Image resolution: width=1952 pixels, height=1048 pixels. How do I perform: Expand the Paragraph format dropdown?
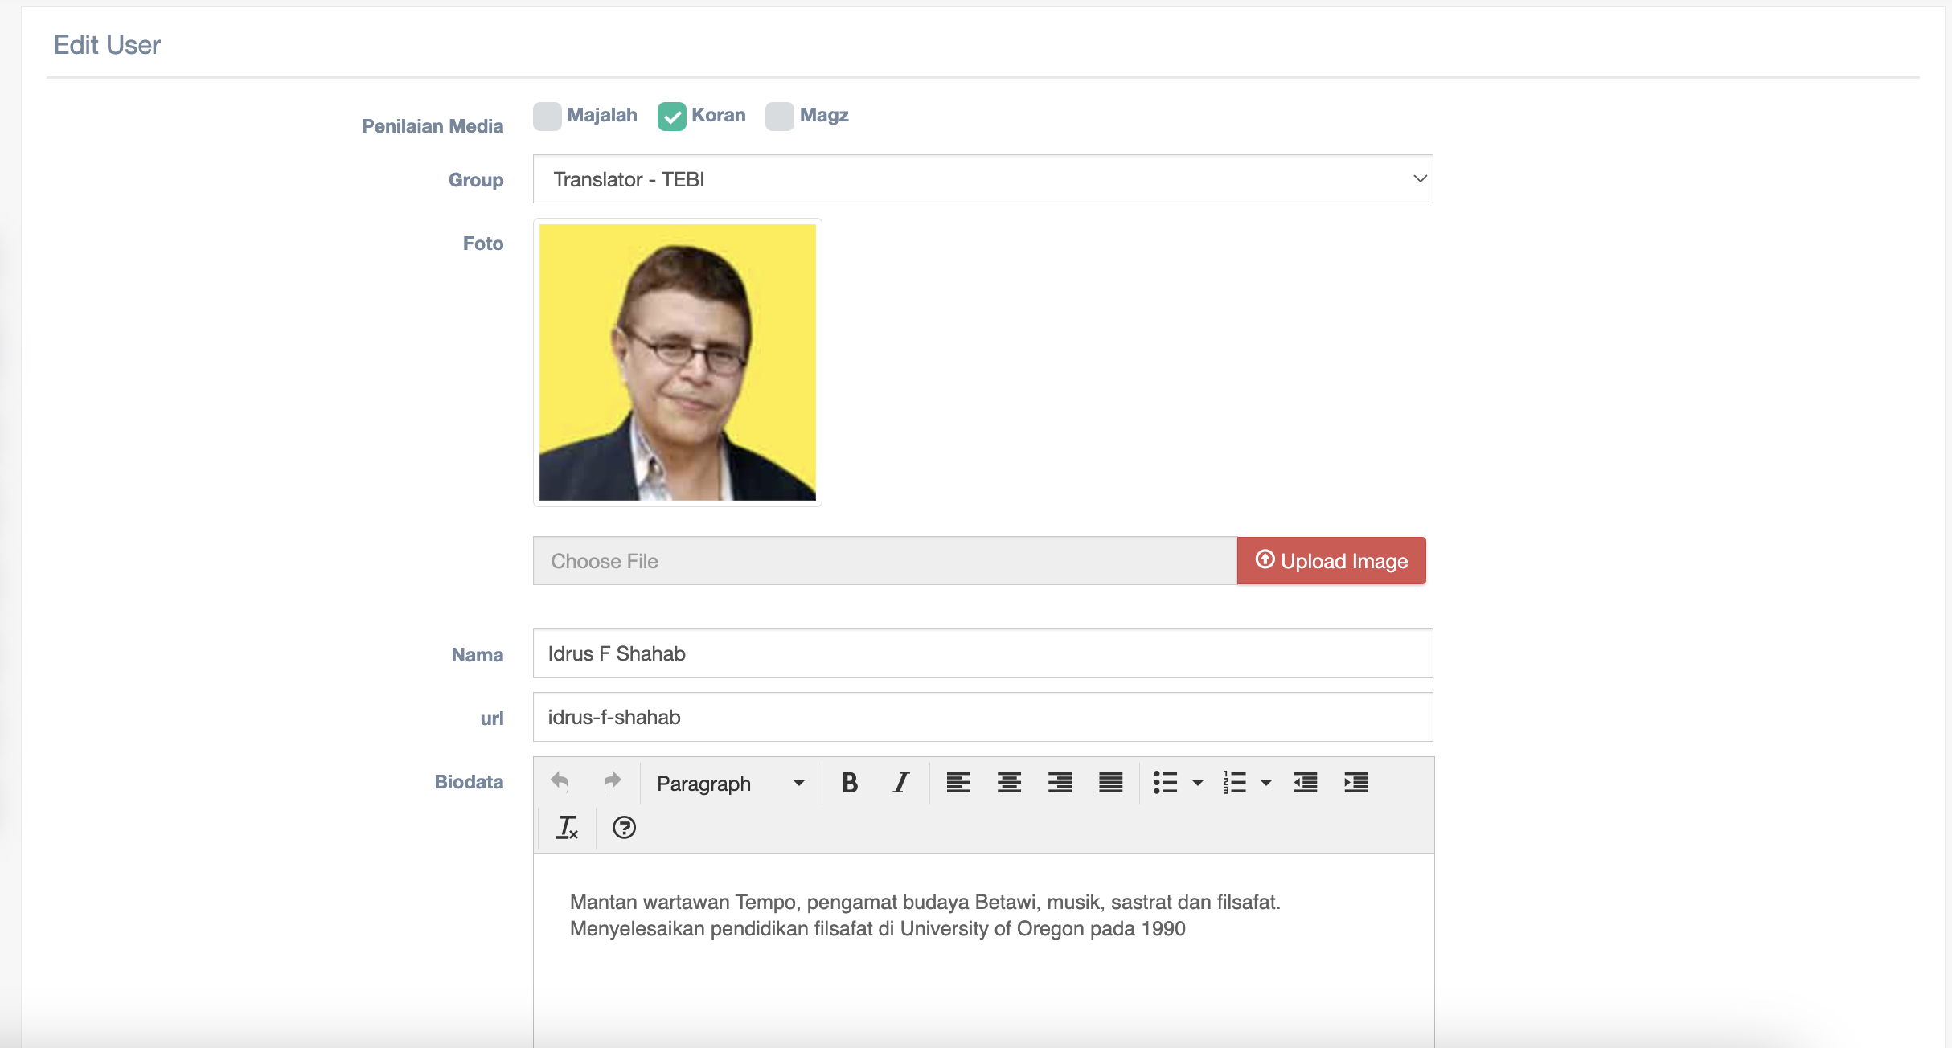tap(730, 783)
